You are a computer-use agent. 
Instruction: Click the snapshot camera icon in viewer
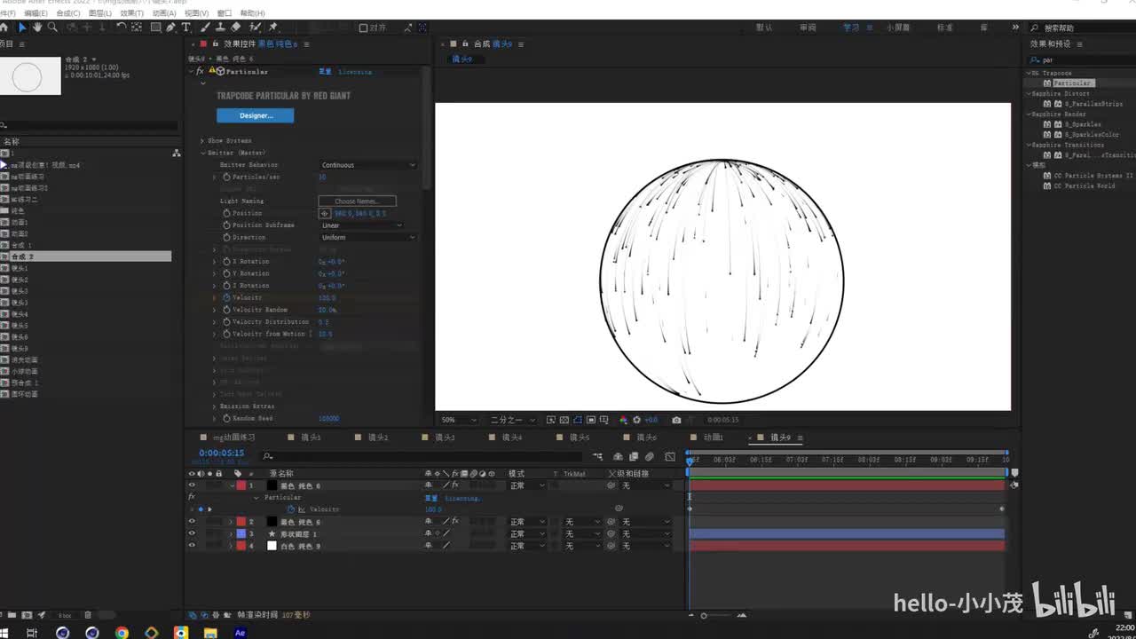pos(676,420)
